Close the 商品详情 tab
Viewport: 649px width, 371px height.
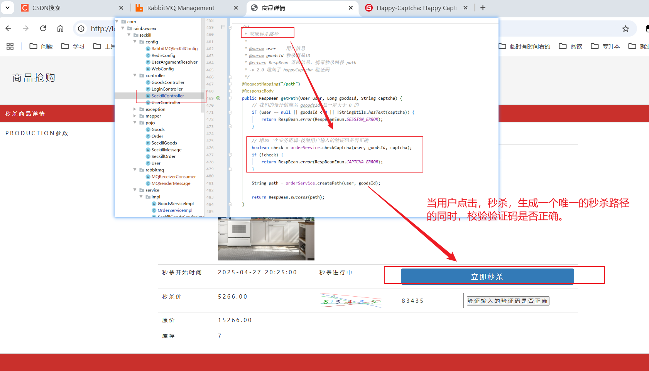(x=351, y=8)
